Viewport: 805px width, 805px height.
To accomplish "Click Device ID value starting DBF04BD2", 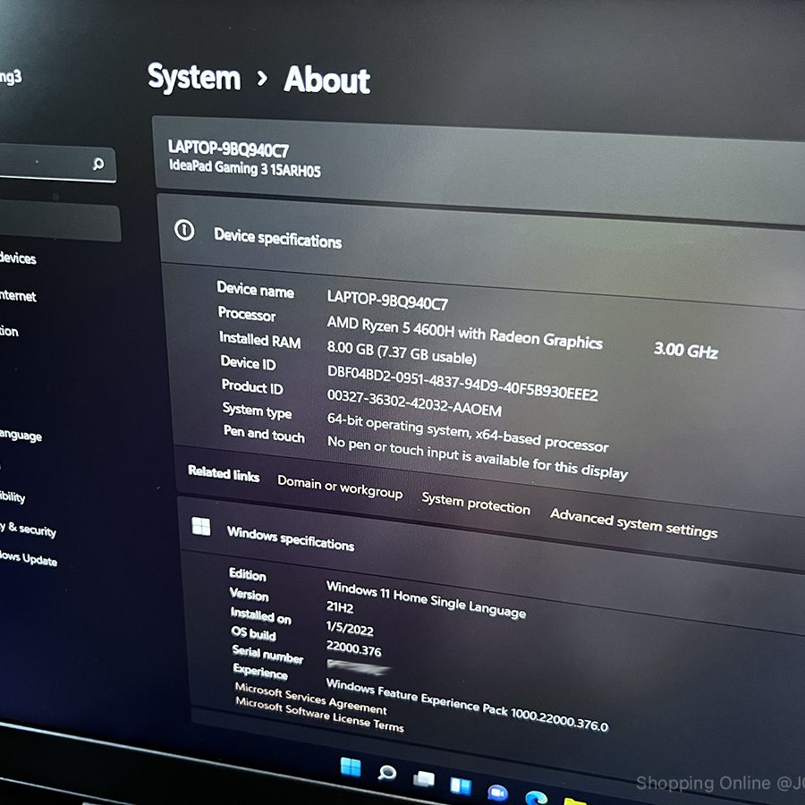I will coord(462,384).
